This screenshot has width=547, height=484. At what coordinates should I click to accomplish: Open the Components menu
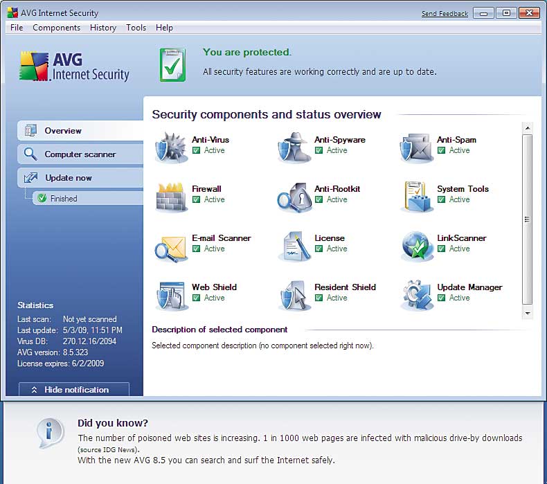click(x=57, y=28)
